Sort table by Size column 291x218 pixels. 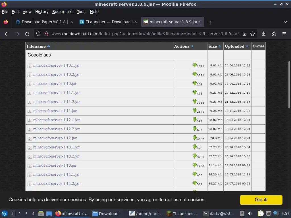tap(220, 46)
